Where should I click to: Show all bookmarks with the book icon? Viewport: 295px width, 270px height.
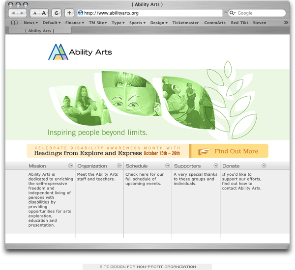pos(14,23)
